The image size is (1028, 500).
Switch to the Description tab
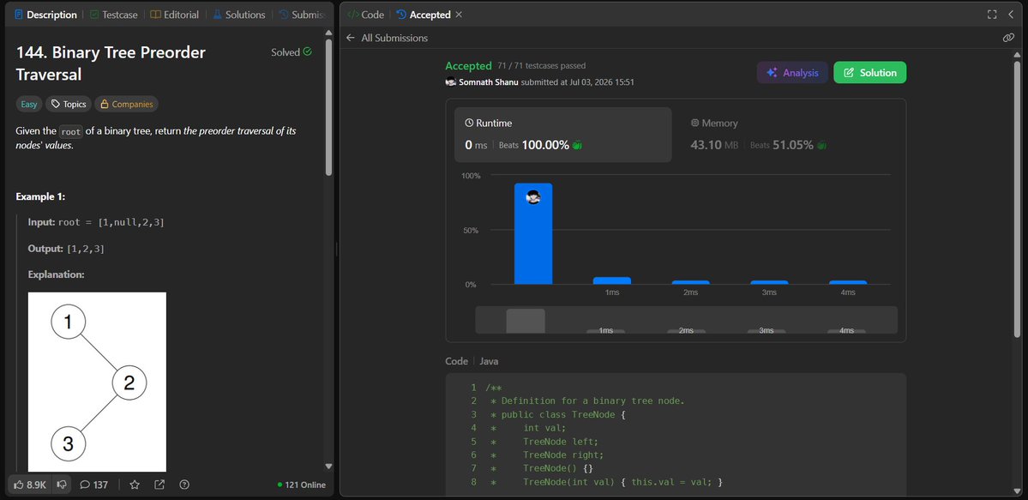pos(45,15)
